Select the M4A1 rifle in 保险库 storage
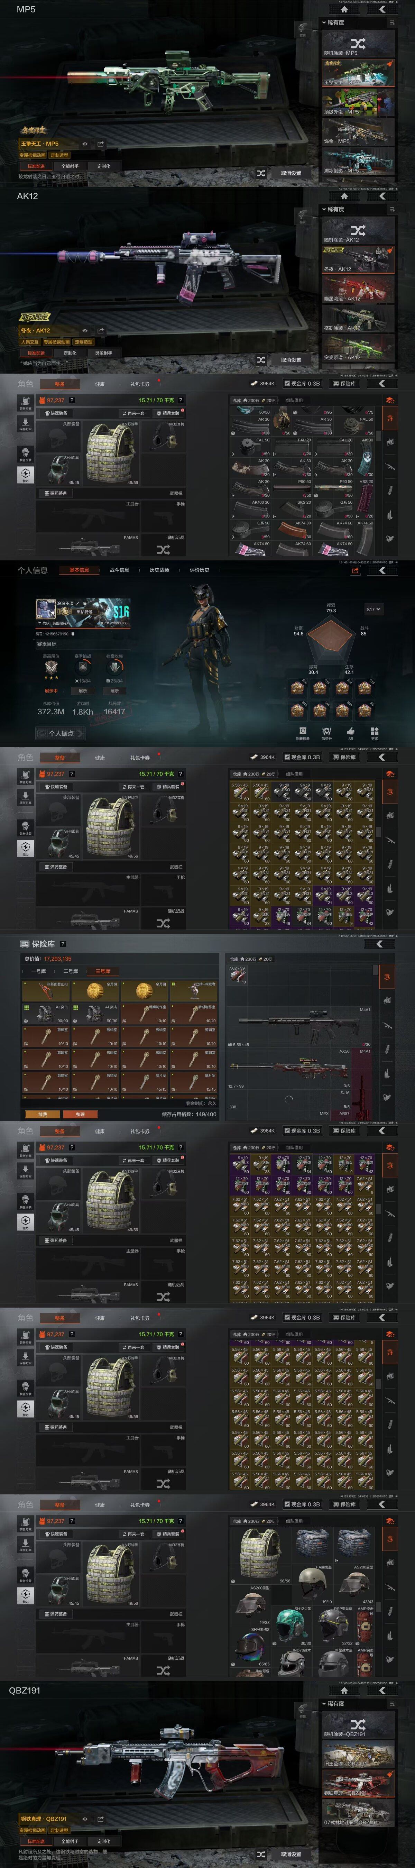The image size is (415, 1868). tap(299, 1027)
